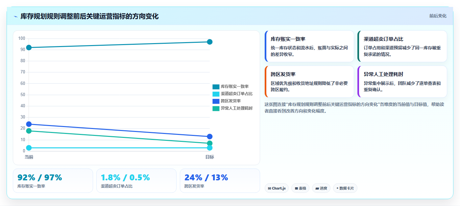Click the 100 y-axis label
The width and height of the screenshot is (460, 206).
(22, 39)
